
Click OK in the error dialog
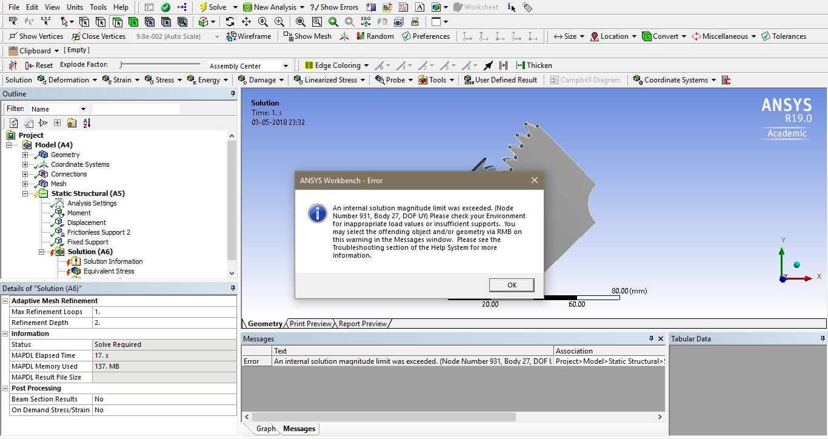coord(512,285)
